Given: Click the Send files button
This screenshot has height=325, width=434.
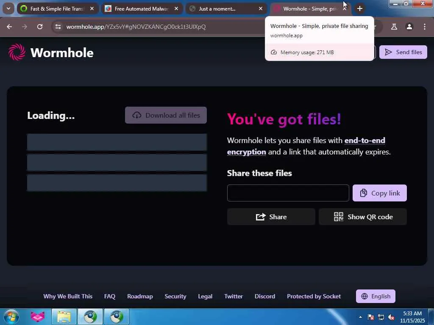Looking at the screenshot, I should pos(403,52).
